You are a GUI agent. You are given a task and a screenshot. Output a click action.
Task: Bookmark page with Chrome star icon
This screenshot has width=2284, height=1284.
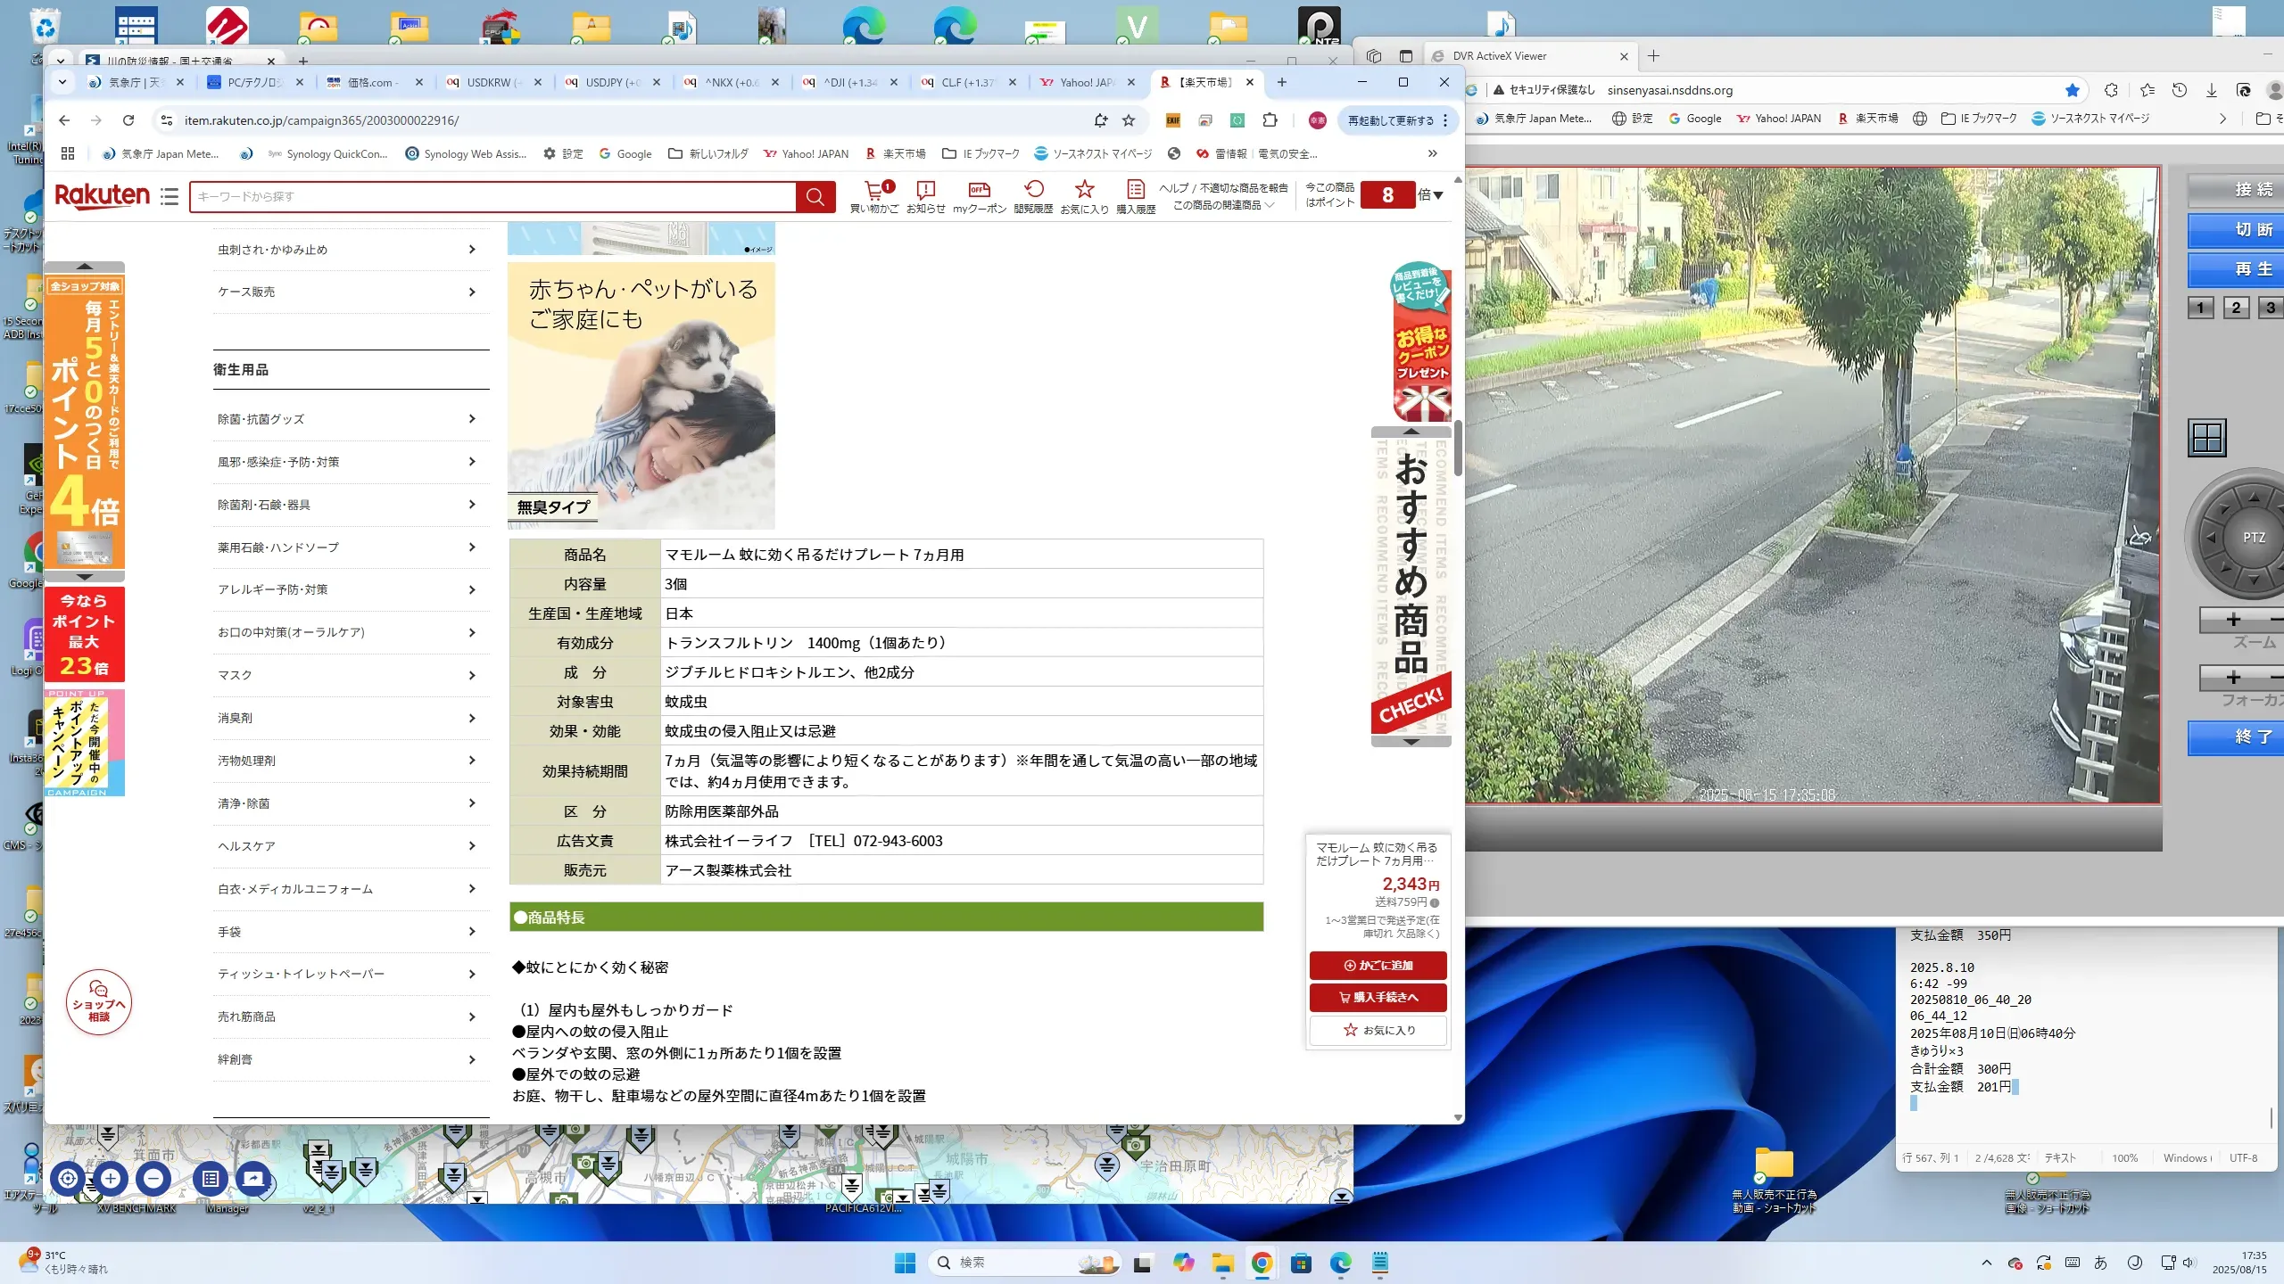click(x=1129, y=120)
